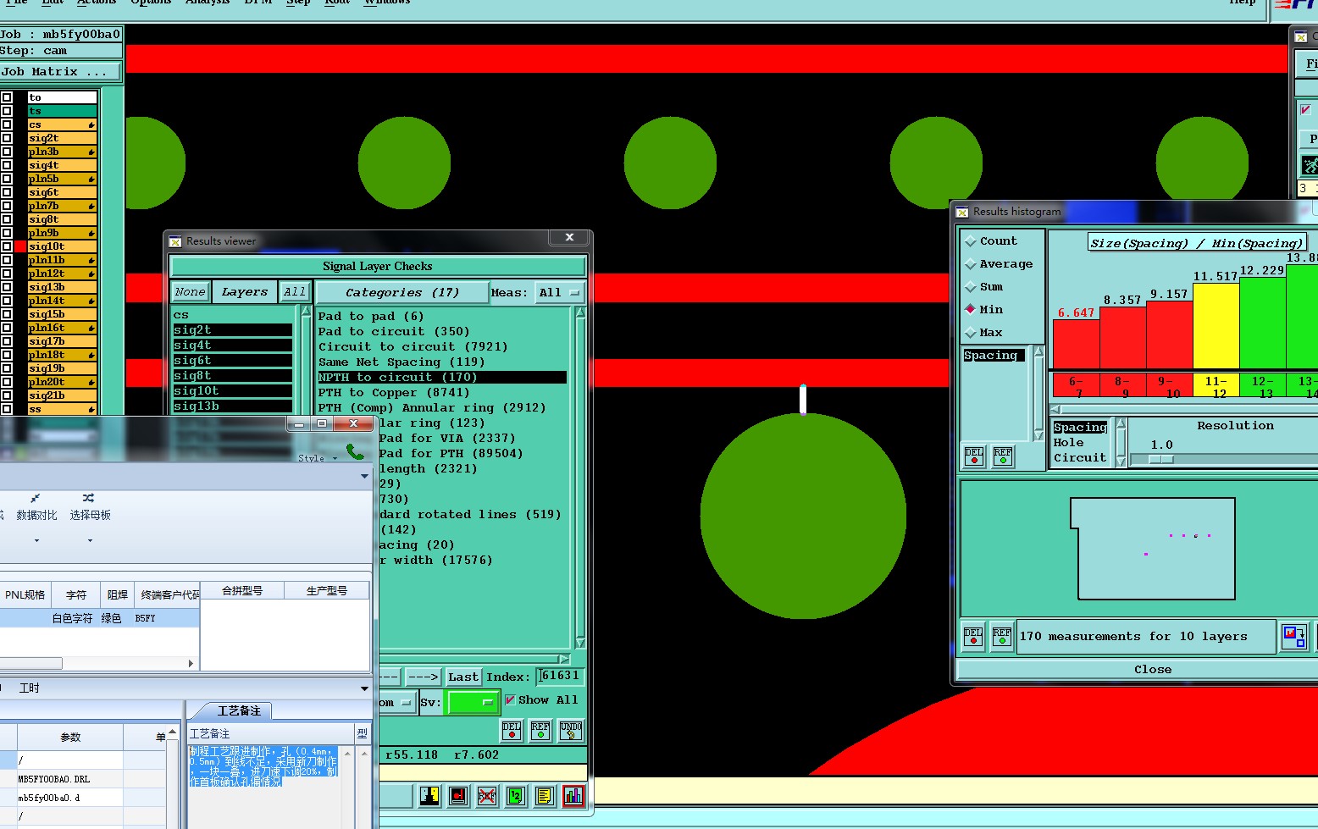
Task: Select layer pln12t in layer list
Action: click(x=62, y=274)
